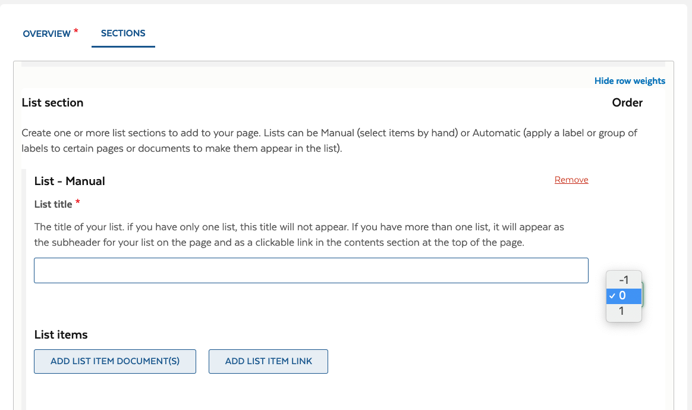Image resolution: width=692 pixels, height=410 pixels.
Task: Remove the List - Manual section
Action: (571, 180)
